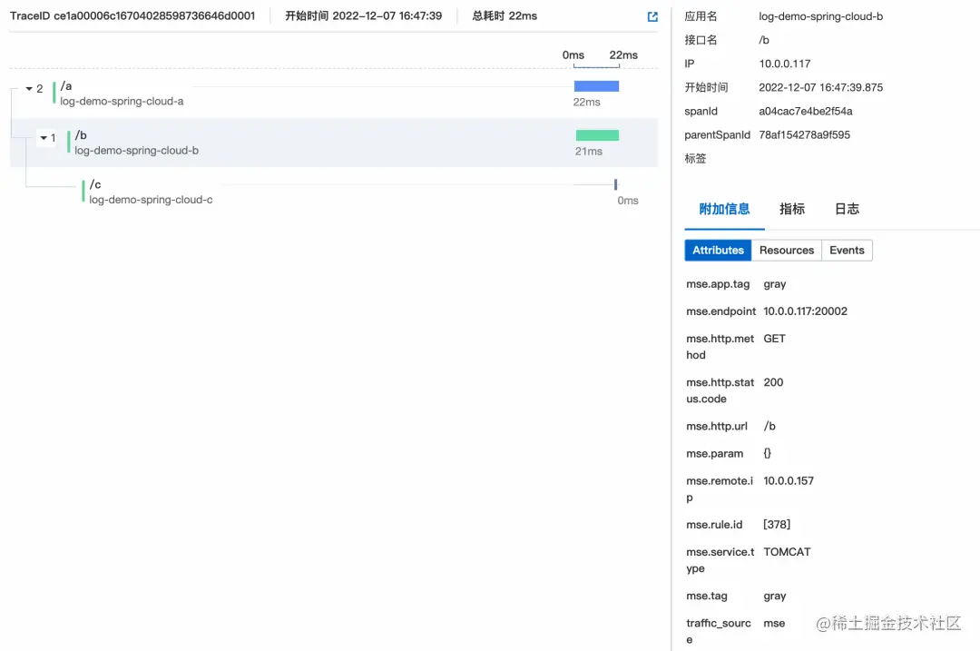This screenshot has height=651, width=980.
Task: Click the parentSpanId value 78af154278a9f595
Action: click(x=804, y=135)
